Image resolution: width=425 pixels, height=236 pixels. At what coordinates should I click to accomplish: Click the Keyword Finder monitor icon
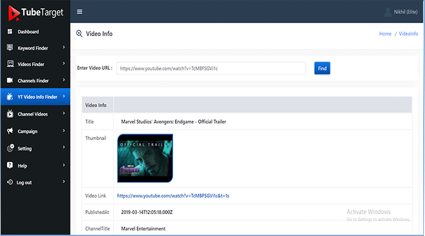(10, 47)
